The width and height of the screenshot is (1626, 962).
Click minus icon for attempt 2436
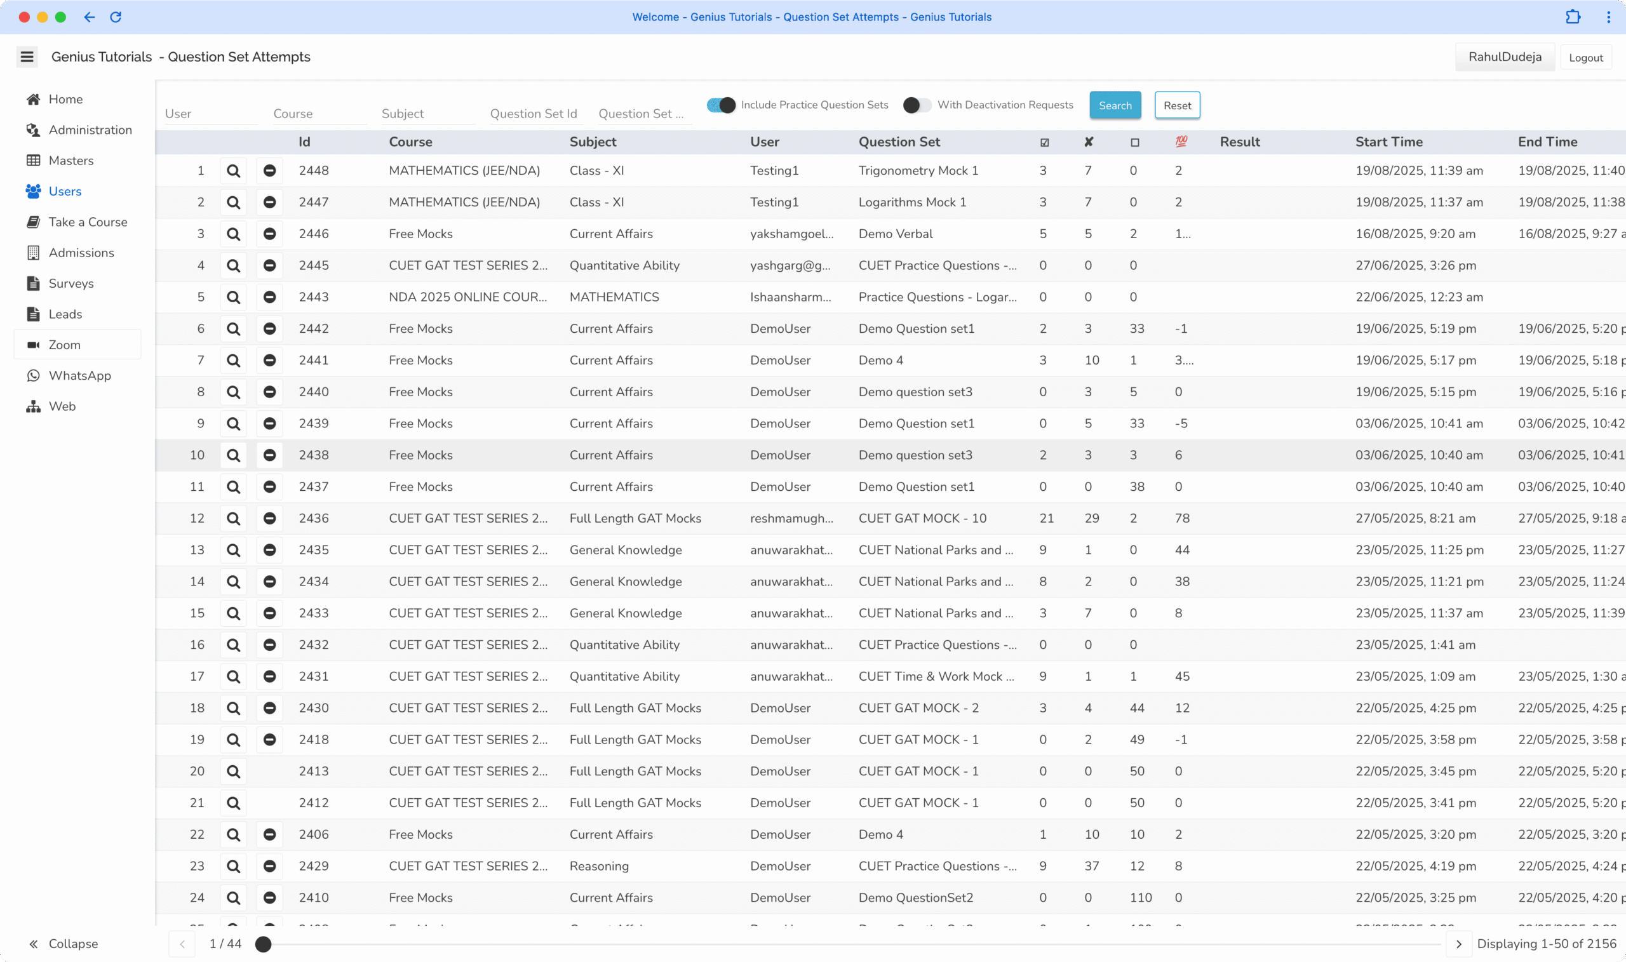[x=270, y=519]
